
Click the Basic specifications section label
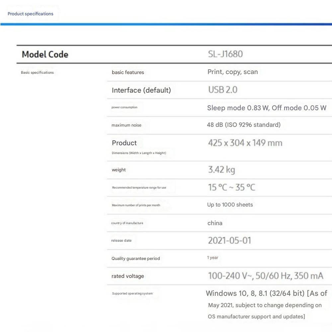tap(37, 72)
